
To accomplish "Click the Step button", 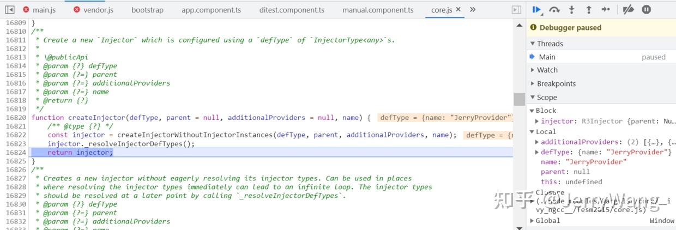I will (606, 9).
